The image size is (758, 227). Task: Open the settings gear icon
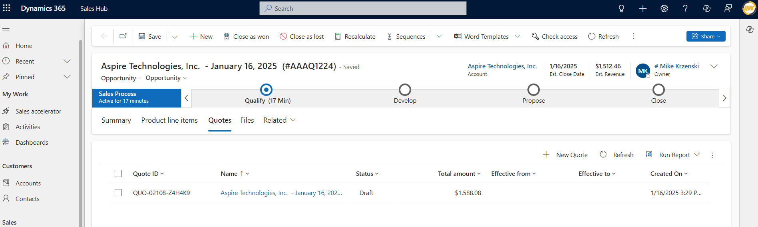[x=664, y=8]
